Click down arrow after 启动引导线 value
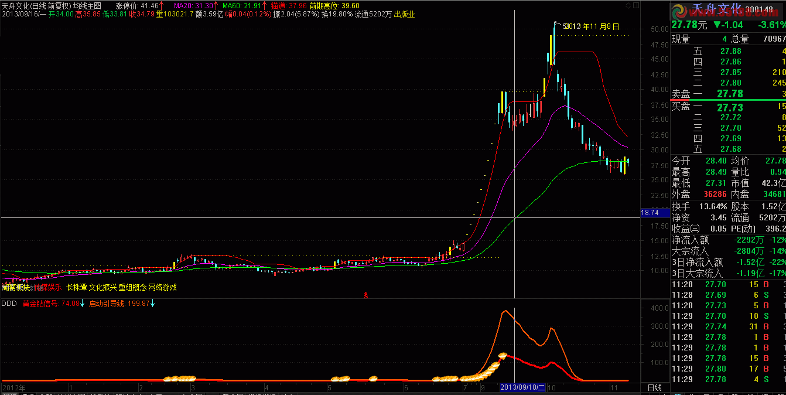 coord(152,304)
